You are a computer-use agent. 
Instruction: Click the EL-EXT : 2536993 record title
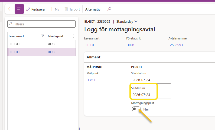(97, 21)
